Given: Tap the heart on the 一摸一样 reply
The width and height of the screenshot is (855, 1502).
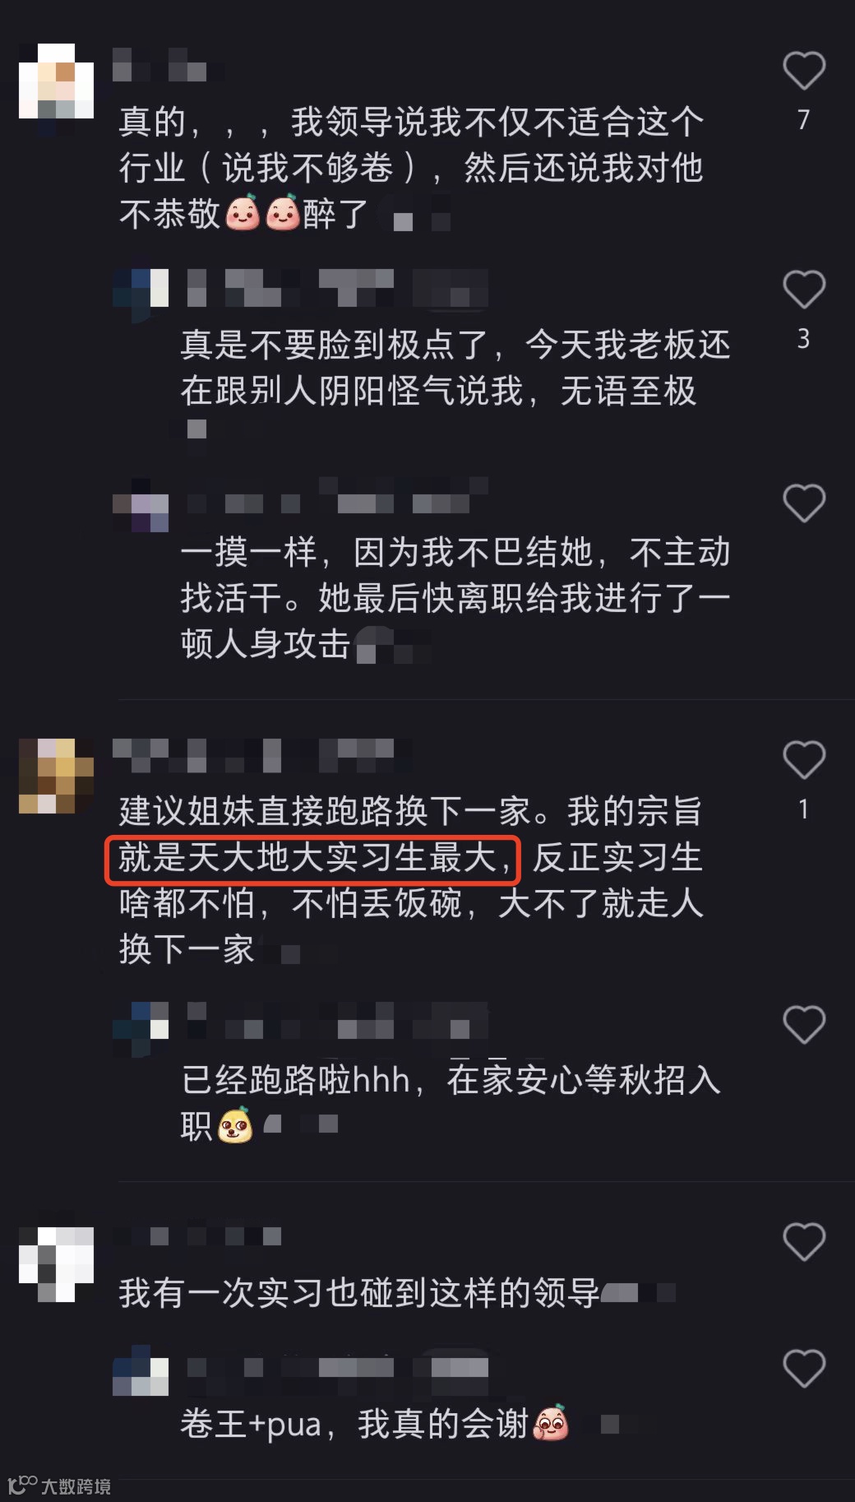Looking at the screenshot, I should click(803, 503).
